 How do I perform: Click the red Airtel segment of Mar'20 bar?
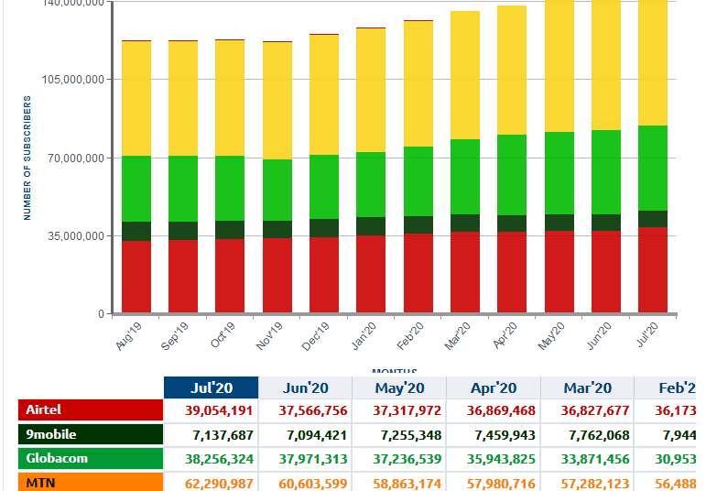465,272
